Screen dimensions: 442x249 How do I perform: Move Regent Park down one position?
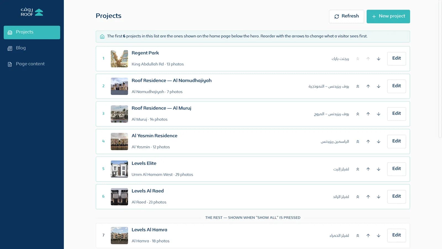pos(378,59)
